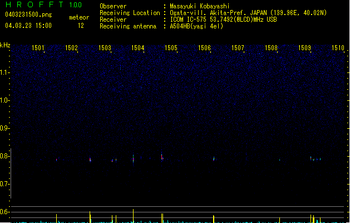Click the kHz axis unit label
The height and width of the screenshot is (223, 350).
tap(5, 45)
